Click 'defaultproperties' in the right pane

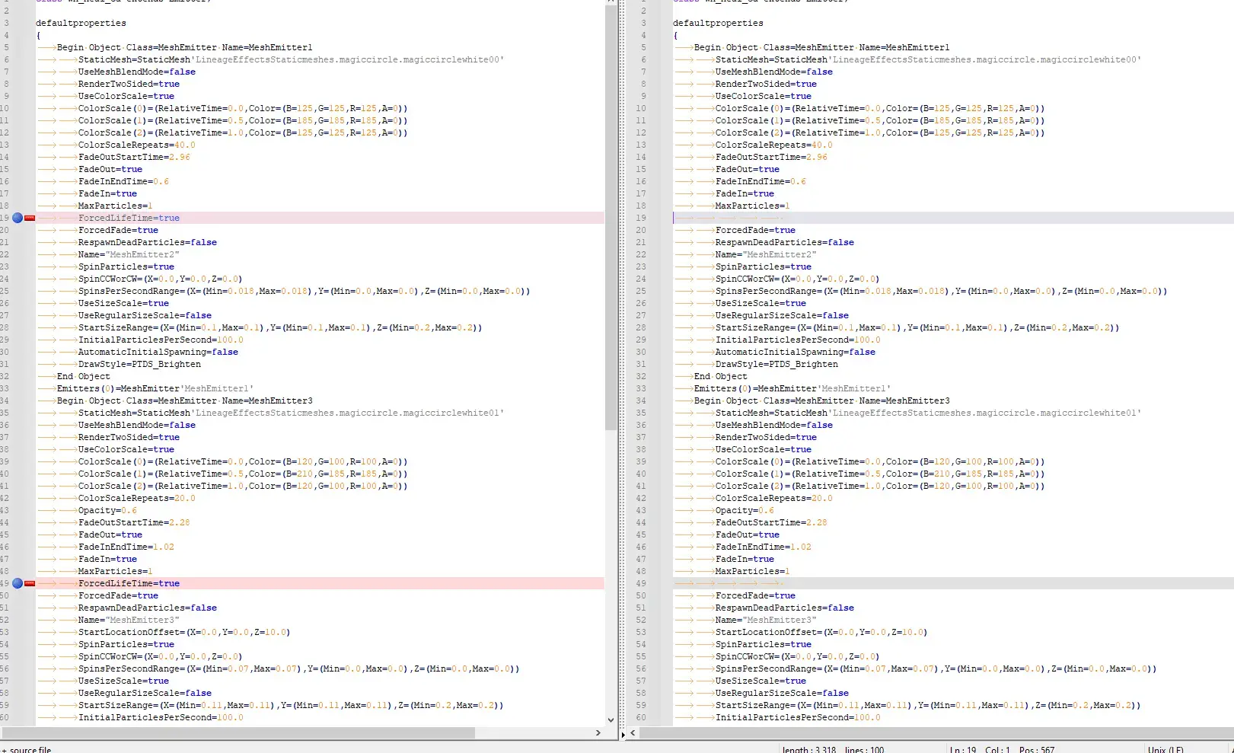(x=718, y=23)
